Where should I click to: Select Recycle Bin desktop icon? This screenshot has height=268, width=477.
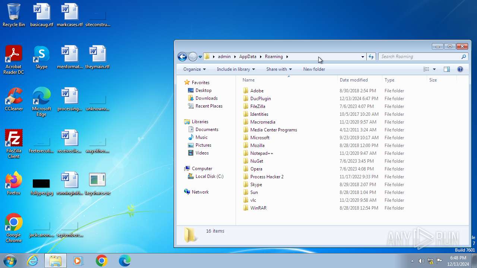pyautogui.click(x=14, y=15)
